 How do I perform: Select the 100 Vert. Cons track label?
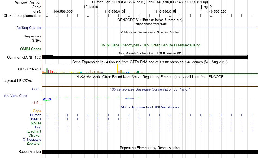click(x=15, y=96)
